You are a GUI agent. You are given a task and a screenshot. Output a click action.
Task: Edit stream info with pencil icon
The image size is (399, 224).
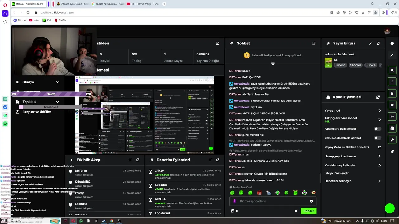(371, 43)
